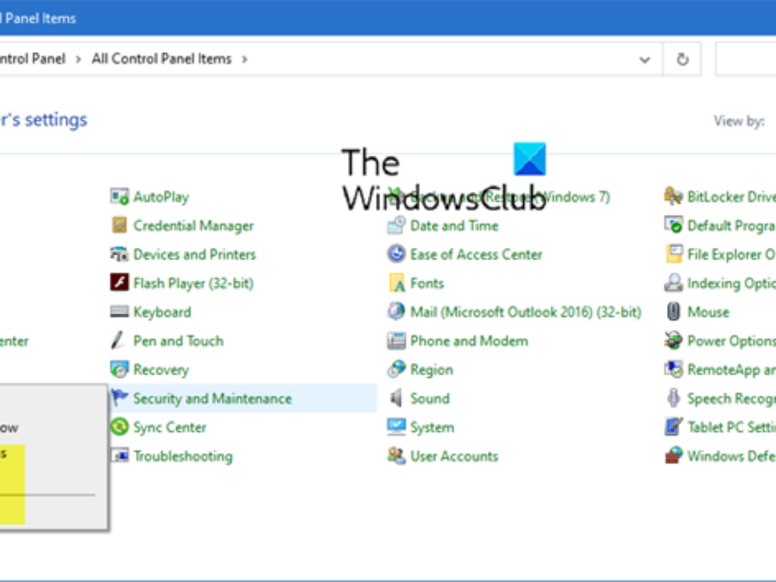This screenshot has height=582, width=776.
Task: Click the Region globe icon
Action: coord(396,370)
